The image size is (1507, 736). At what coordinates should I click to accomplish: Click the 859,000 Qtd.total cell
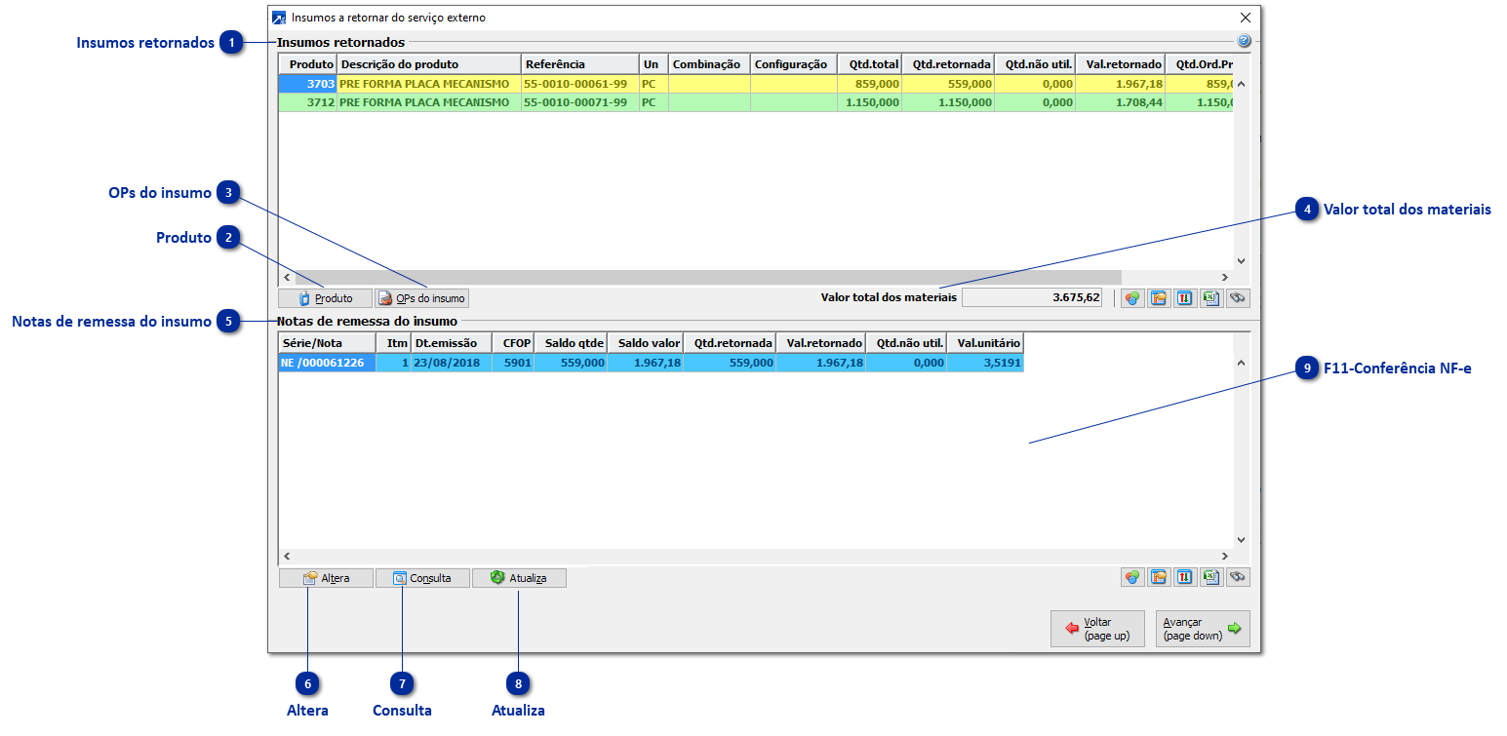coord(870,84)
